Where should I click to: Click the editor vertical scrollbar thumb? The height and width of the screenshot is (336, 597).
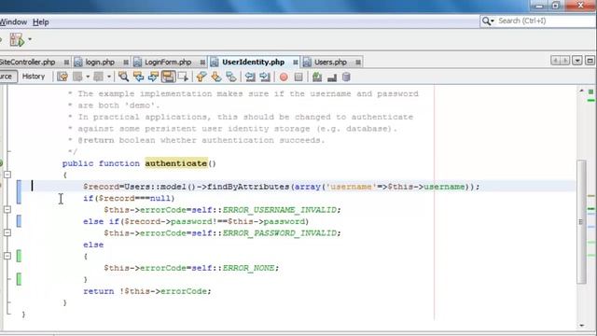click(x=581, y=222)
